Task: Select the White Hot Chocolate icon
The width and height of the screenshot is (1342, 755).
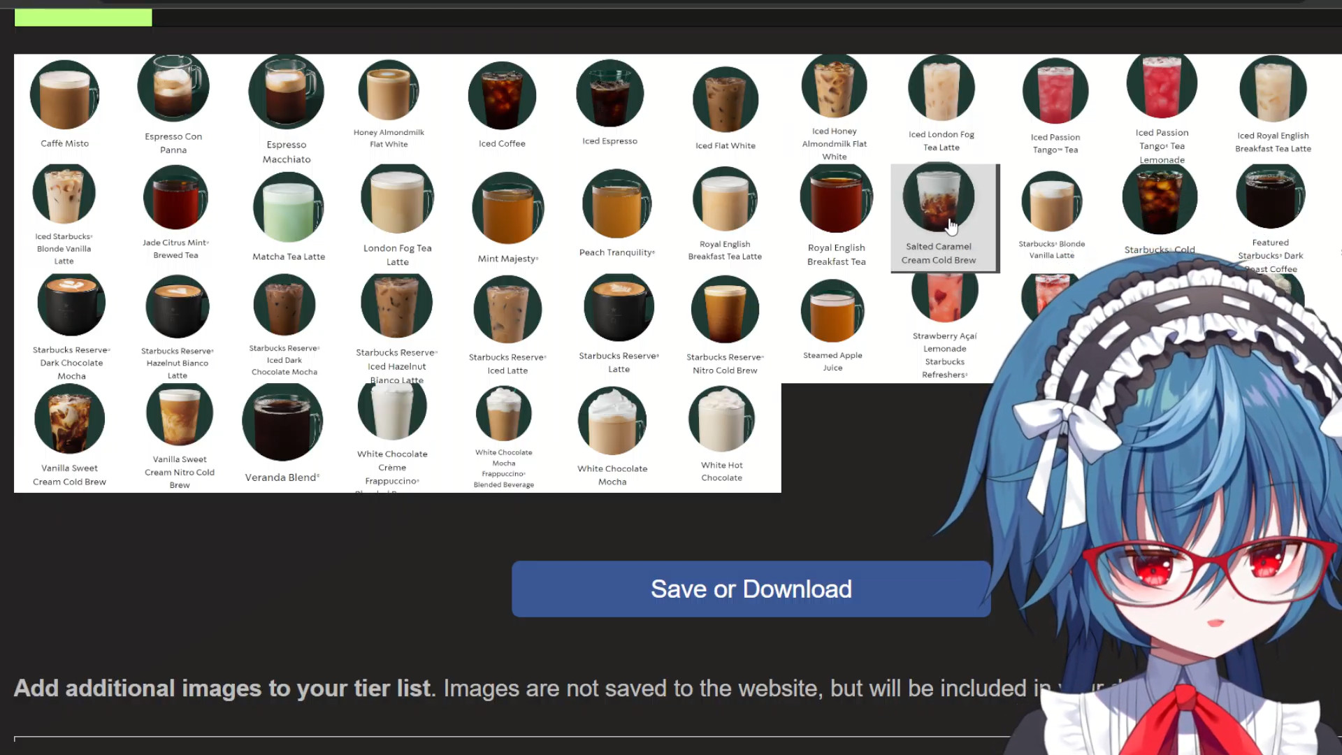Action: click(721, 419)
